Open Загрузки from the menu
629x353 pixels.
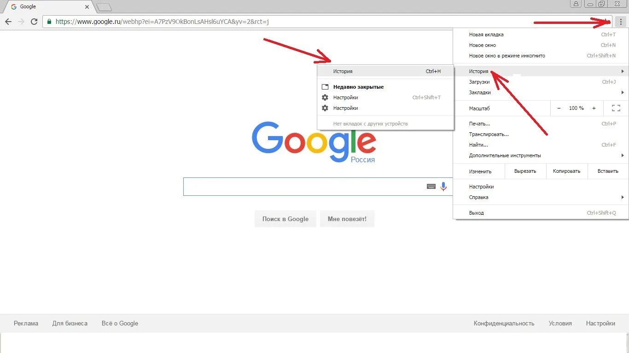coord(541,82)
